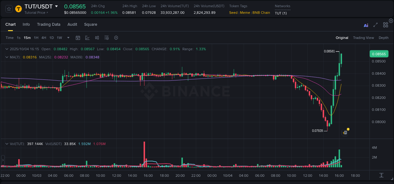
Task: Open the chart widgets layout icon
Action: pos(385,25)
